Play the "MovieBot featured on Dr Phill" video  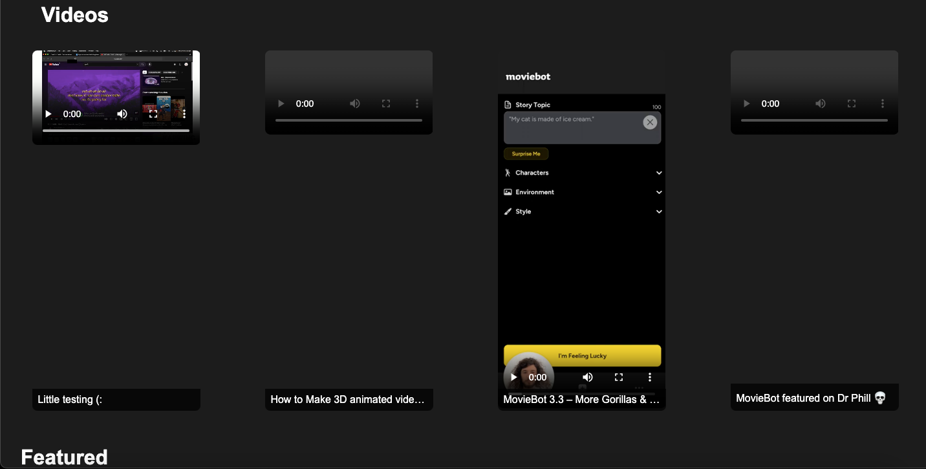pos(746,104)
